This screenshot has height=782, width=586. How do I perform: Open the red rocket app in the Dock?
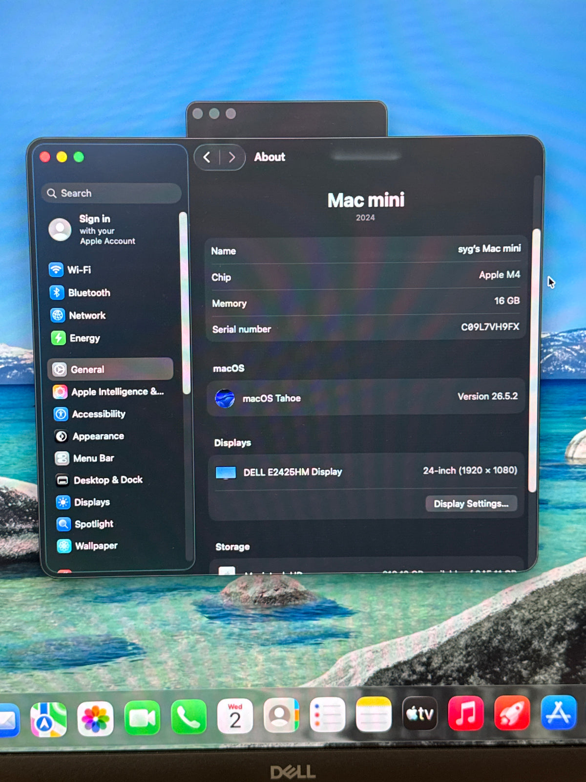point(512,712)
